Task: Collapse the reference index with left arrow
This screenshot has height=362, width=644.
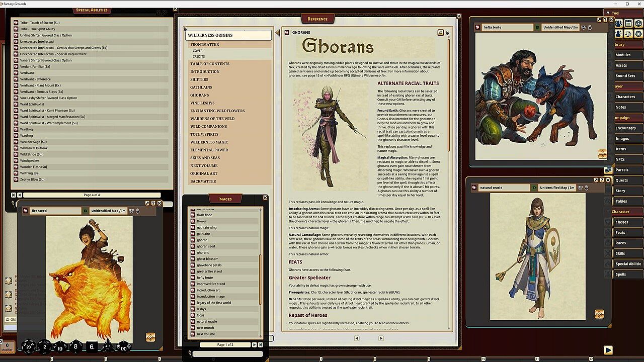Action: click(x=277, y=33)
